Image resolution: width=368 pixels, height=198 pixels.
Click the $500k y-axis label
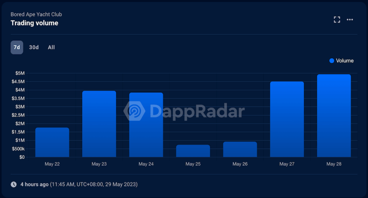click(x=18, y=149)
